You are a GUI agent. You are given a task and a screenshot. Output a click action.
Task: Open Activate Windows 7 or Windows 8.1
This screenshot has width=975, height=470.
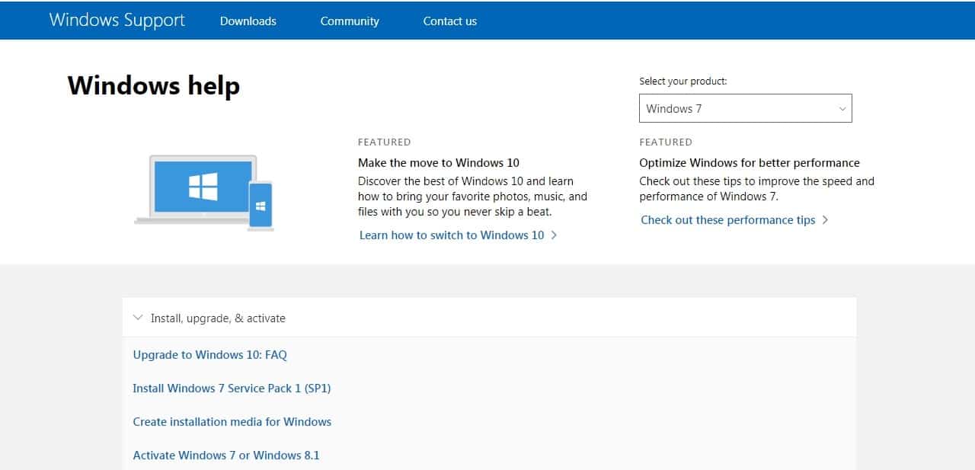coord(226,455)
